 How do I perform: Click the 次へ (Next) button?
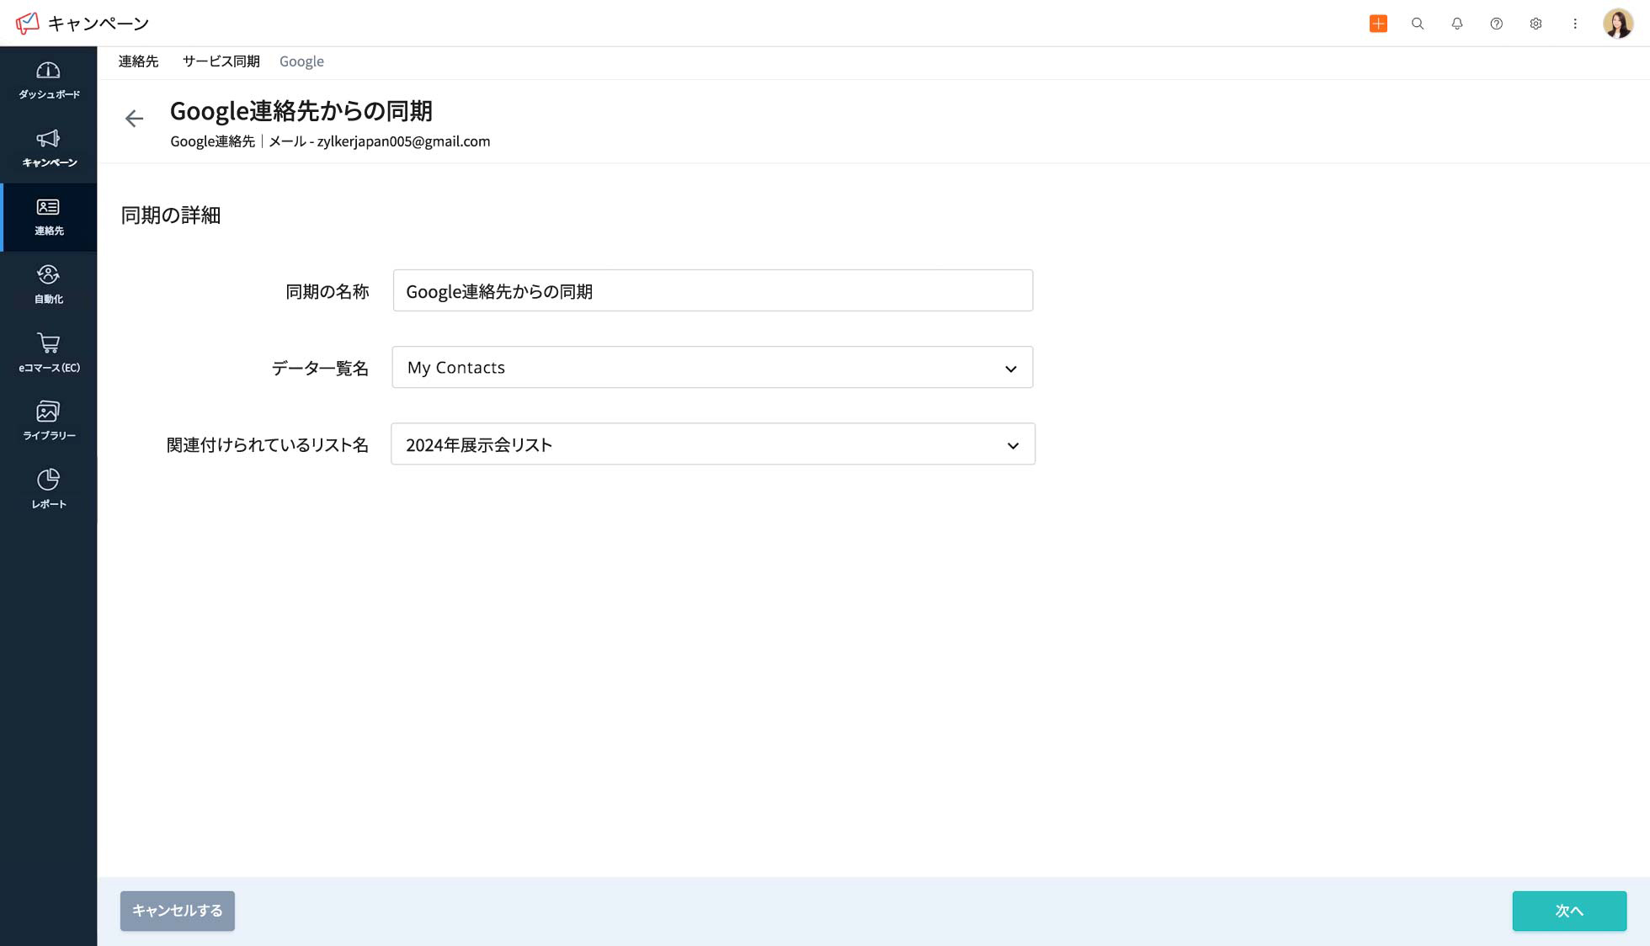tap(1569, 910)
